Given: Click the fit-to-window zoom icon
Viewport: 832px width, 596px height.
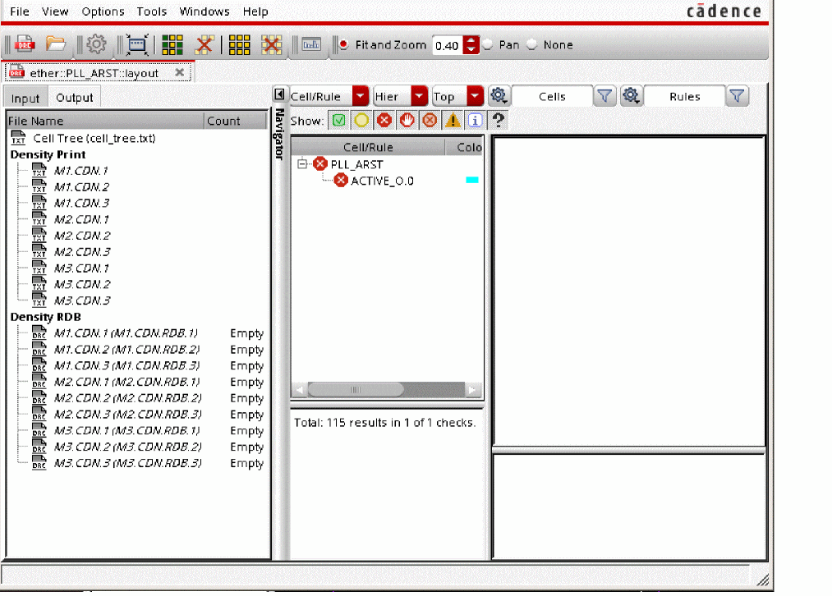Looking at the screenshot, I should 137,44.
